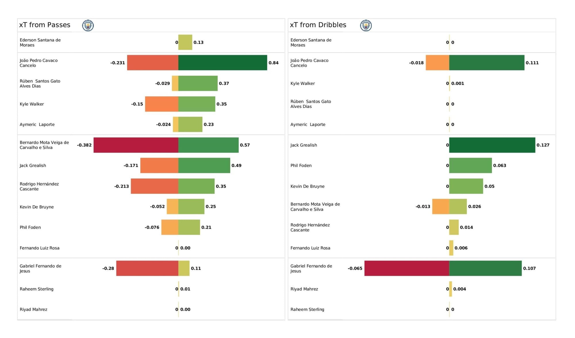Viewport: 575px width, 338px height.
Task: Click Bernardo Silva's orange -0.013 dribbles bar
Action: [440, 207]
